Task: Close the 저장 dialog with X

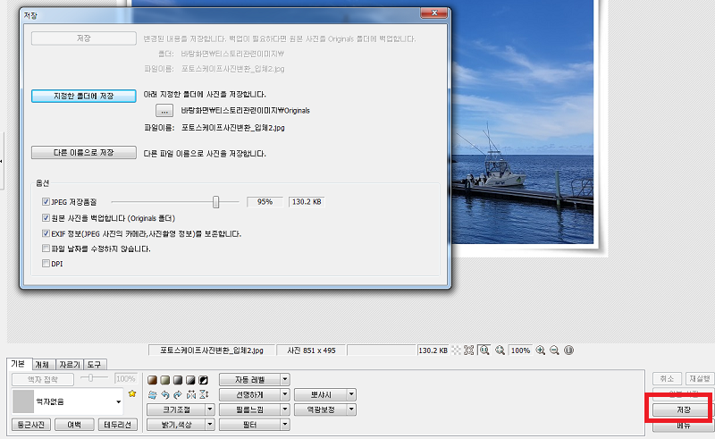Action: pyautogui.click(x=434, y=13)
